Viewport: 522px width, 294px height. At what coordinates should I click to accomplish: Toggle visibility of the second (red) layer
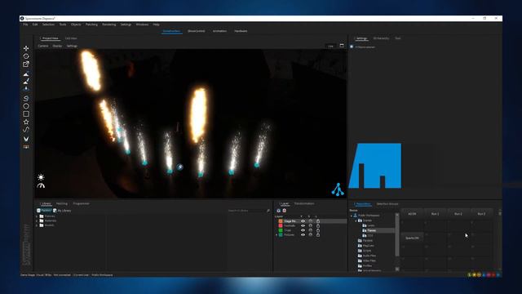(x=303, y=225)
